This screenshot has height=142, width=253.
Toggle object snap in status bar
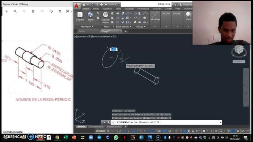coord(153,131)
